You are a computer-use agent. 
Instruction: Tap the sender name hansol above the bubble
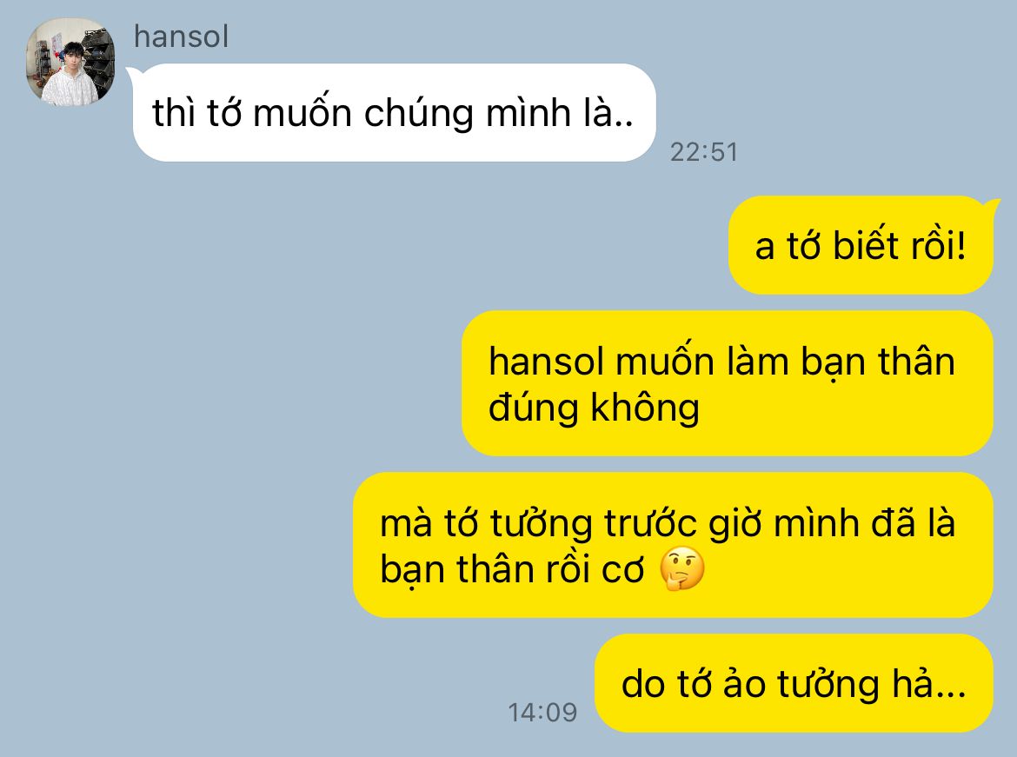(x=181, y=37)
